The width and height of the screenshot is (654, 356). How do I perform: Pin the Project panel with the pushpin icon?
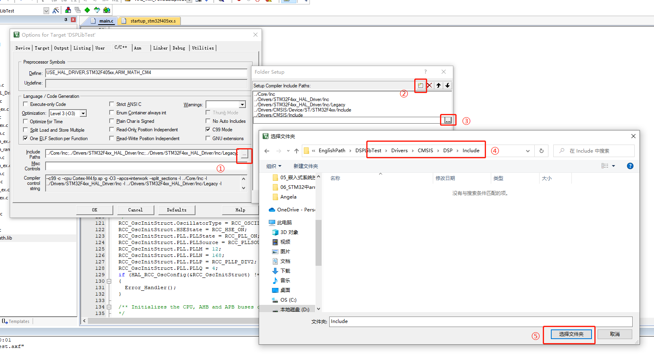(x=66, y=19)
